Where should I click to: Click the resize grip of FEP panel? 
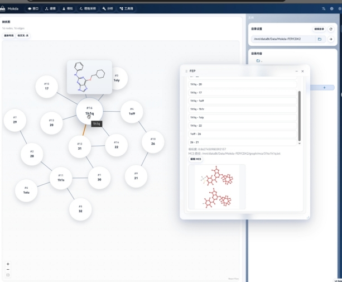pos(308,217)
